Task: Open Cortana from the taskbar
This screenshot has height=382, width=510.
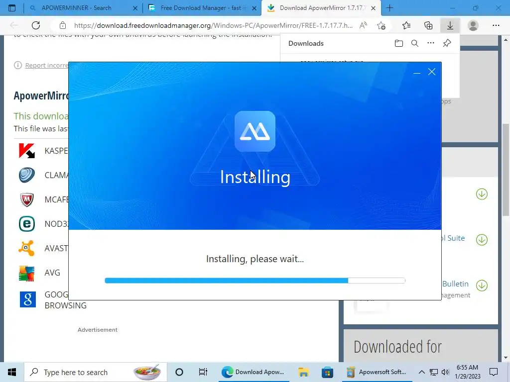Action: pyautogui.click(x=179, y=372)
